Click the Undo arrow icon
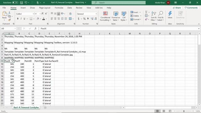This screenshot has height=113, width=201. point(26,3)
